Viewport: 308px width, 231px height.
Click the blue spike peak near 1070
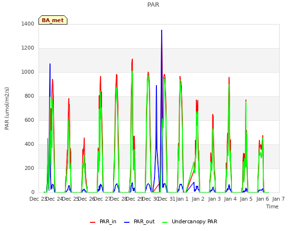click(x=50, y=64)
